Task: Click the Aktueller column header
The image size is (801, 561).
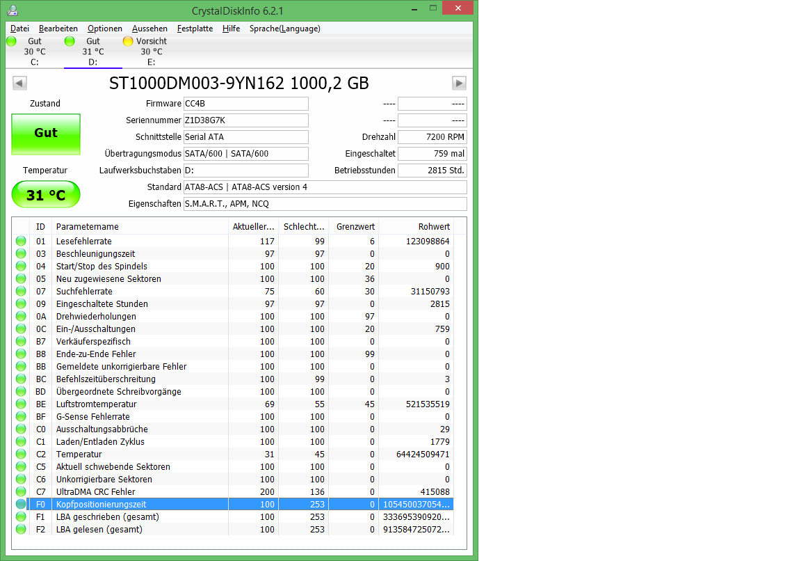Action: 253,226
